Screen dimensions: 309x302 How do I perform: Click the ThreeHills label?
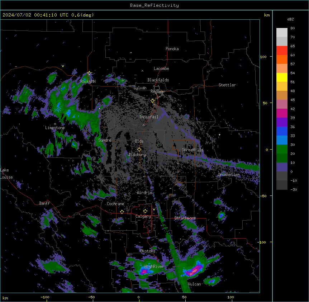pyautogui.click(x=192, y=150)
